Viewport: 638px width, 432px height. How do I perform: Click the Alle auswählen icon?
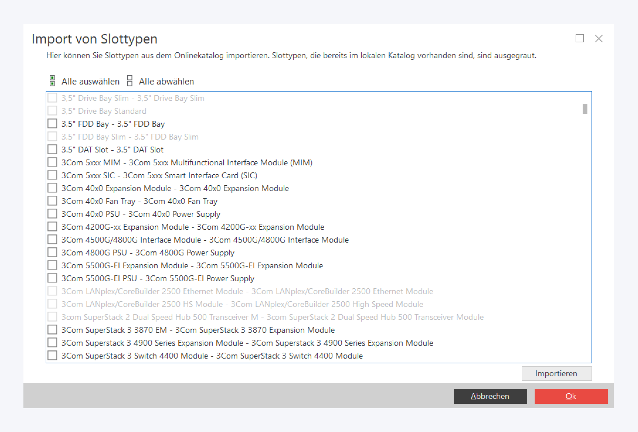[52, 81]
